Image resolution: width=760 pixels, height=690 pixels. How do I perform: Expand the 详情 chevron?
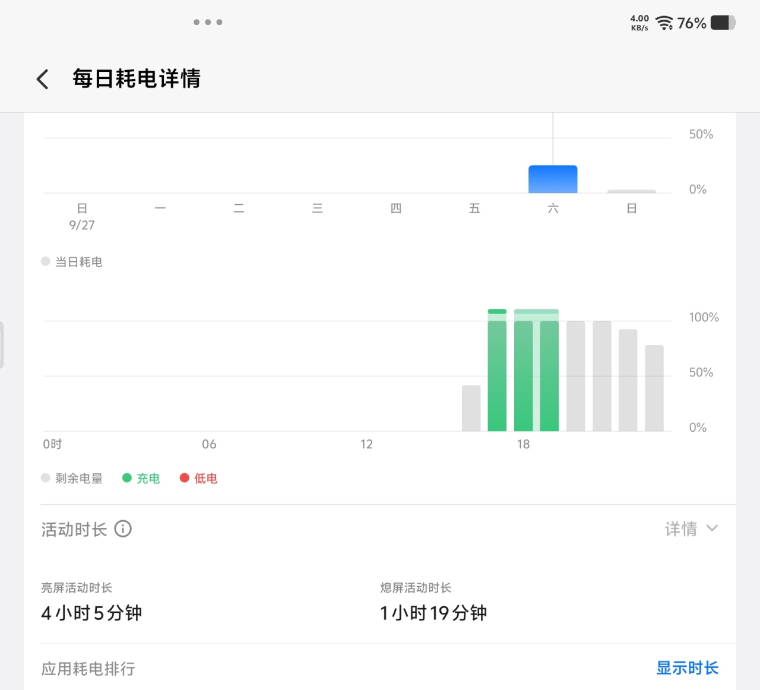coord(712,528)
